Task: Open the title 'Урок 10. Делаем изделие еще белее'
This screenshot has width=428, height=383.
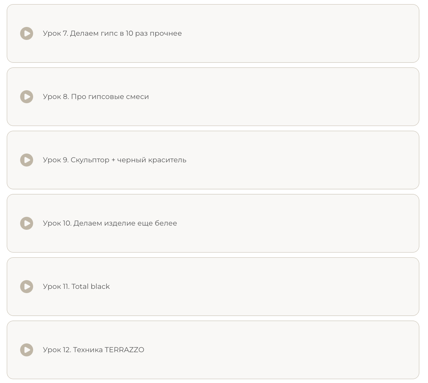Action: [110, 223]
